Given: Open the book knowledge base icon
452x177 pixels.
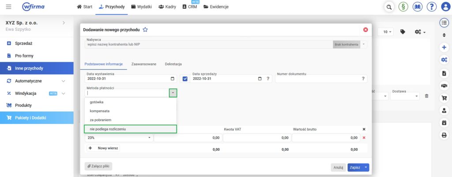Looking at the screenshot, I should 418,7.
